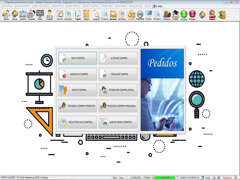This screenshot has width=240, height=180.
Task: Open the Produtos boxes icon
Action: tap(131, 15)
